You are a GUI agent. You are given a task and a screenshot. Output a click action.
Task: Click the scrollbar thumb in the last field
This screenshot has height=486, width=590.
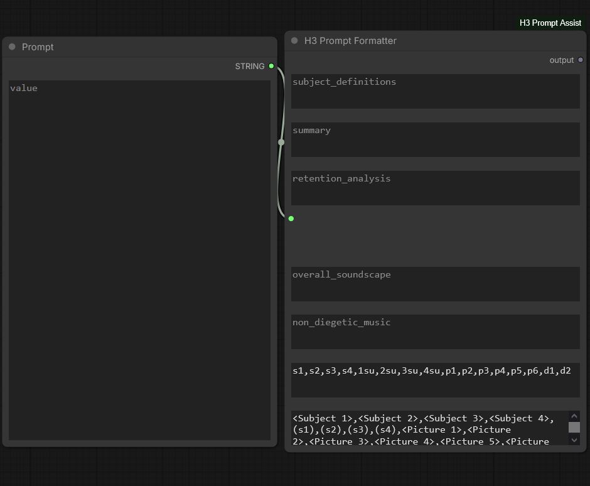click(574, 427)
